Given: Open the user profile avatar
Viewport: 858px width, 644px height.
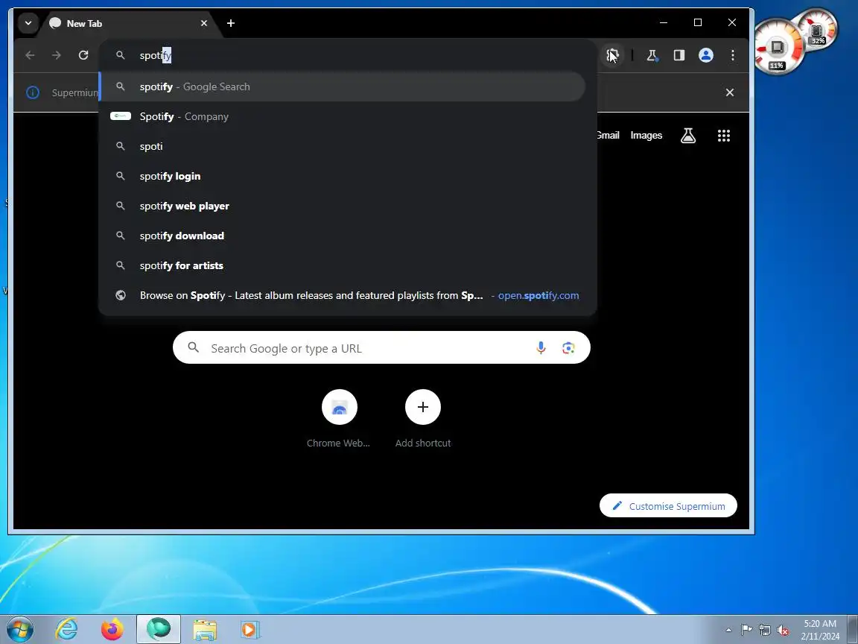Looking at the screenshot, I should pyautogui.click(x=706, y=55).
